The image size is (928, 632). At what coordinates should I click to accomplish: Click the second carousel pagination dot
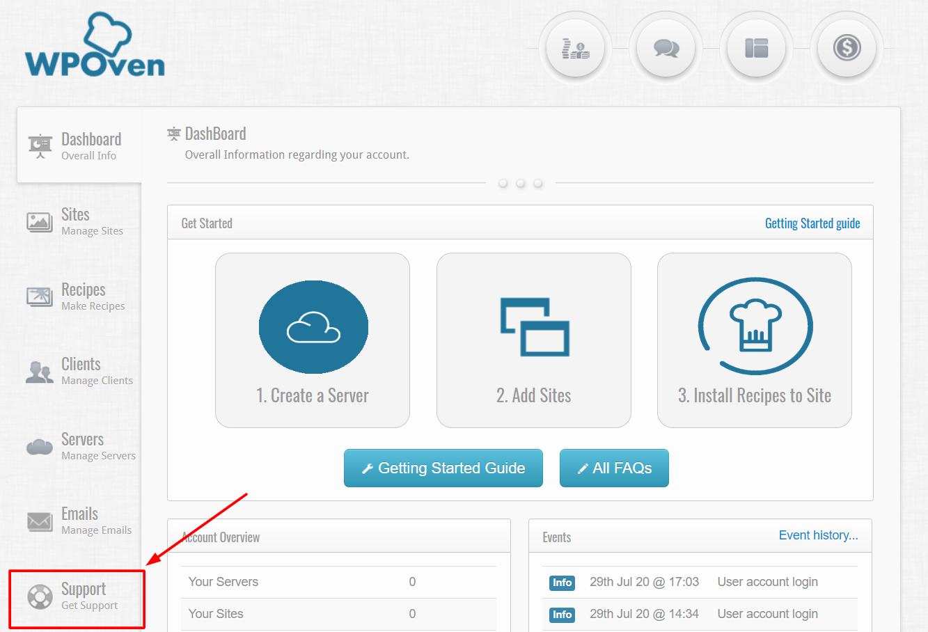click(520, 183)
